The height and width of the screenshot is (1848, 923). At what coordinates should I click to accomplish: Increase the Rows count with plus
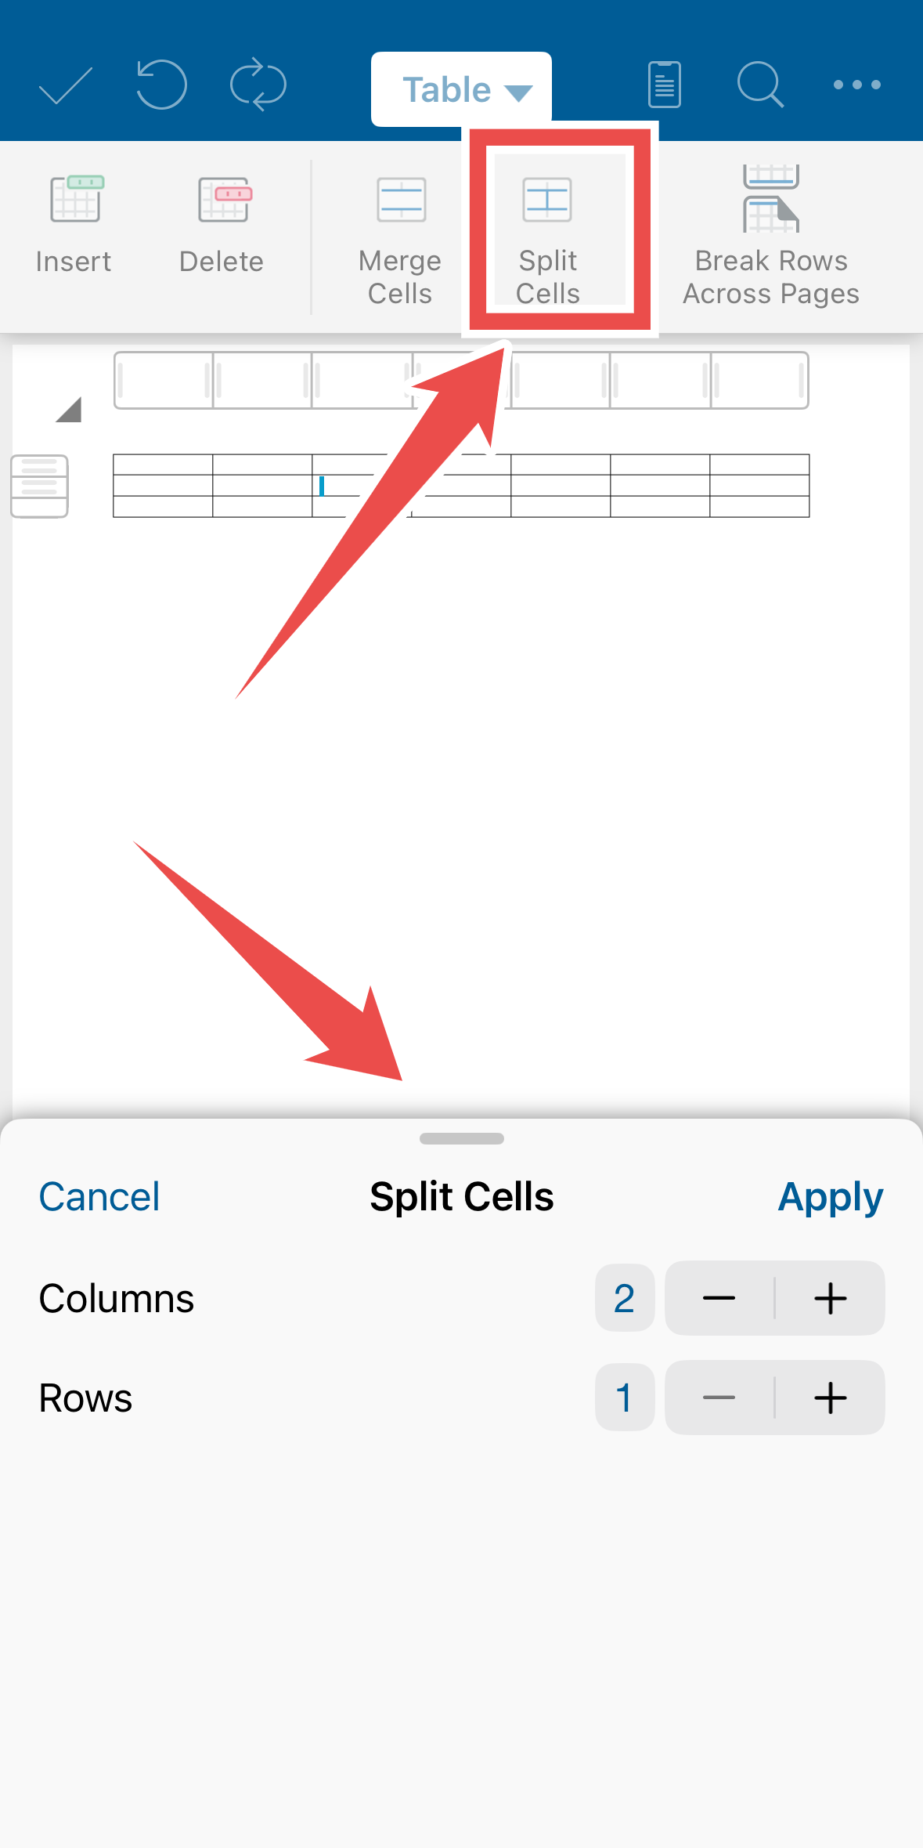[831, 1398]
